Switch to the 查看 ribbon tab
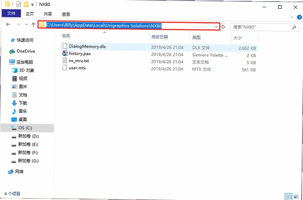 tap(66, 14)
